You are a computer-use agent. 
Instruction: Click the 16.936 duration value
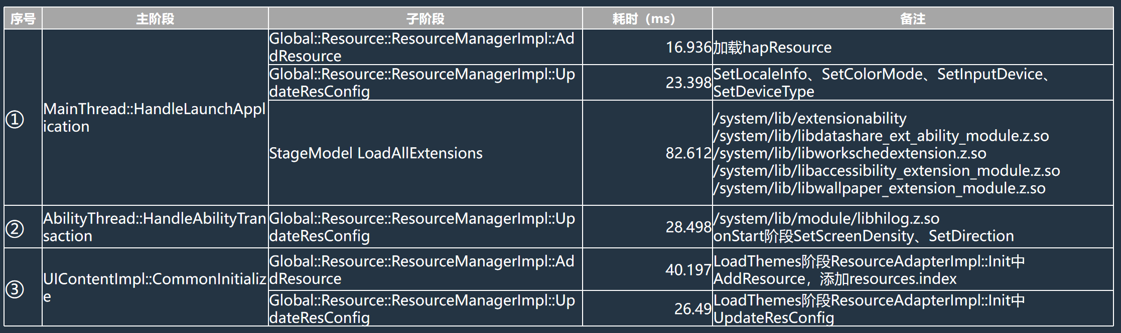pos(688,48)
